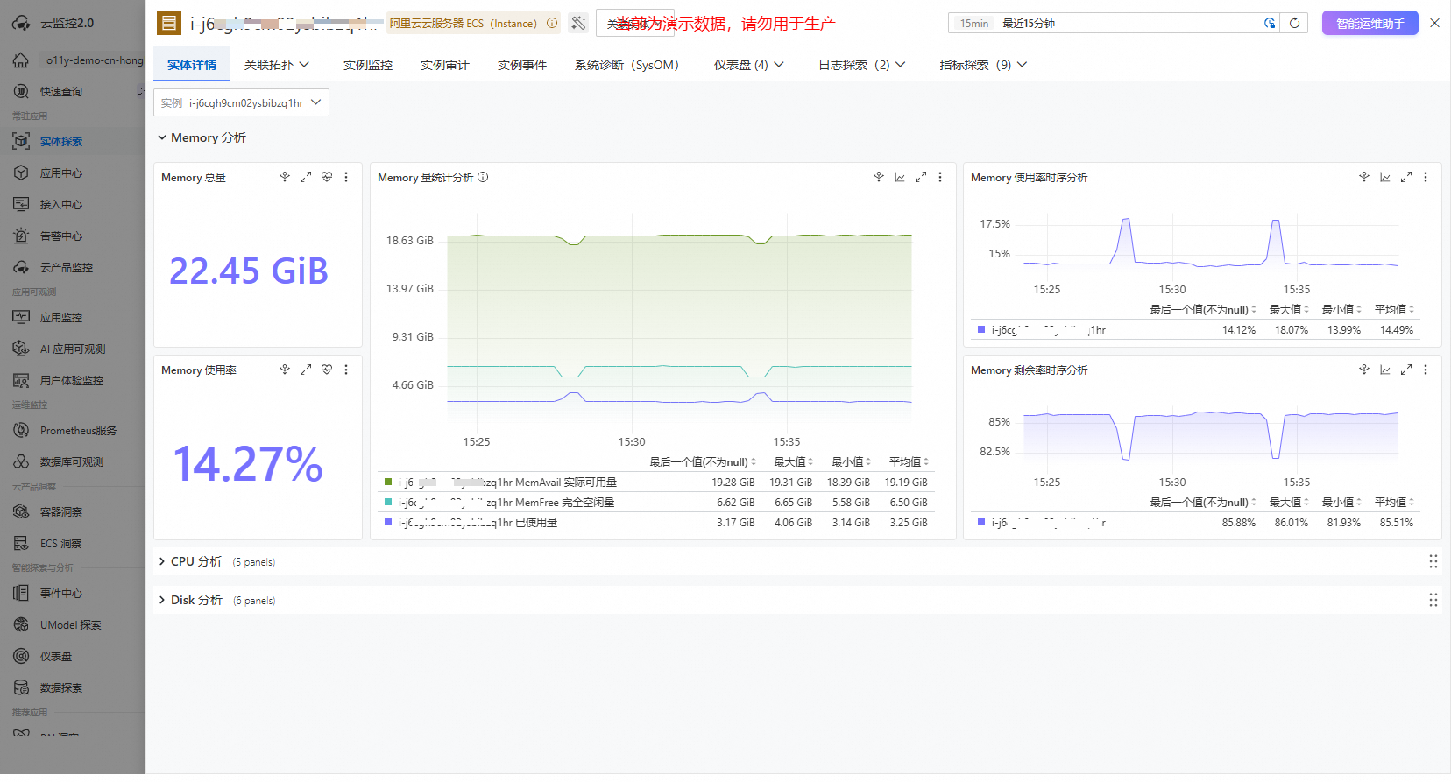Screen dimensions: 1451x782
Task: Click the purple legend swatch in Memory 使用率时序分析
Action: pyautogui.click(x=981, y=330)
